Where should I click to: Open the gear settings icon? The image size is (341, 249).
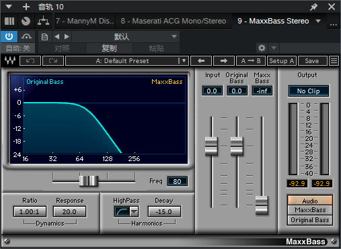262,48
